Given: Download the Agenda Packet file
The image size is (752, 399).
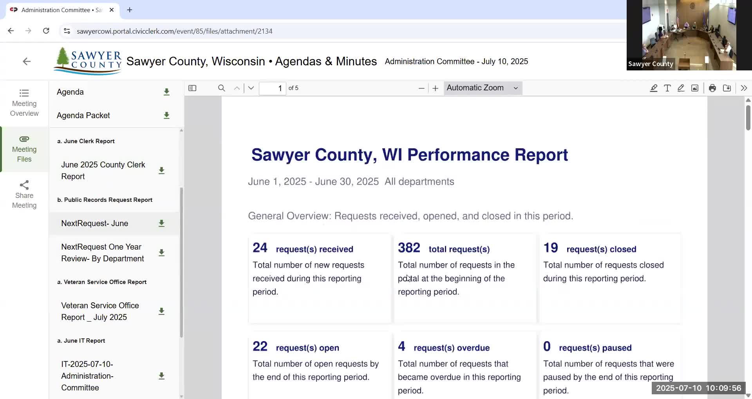Looking at the screenshot, I should [166, 115].
